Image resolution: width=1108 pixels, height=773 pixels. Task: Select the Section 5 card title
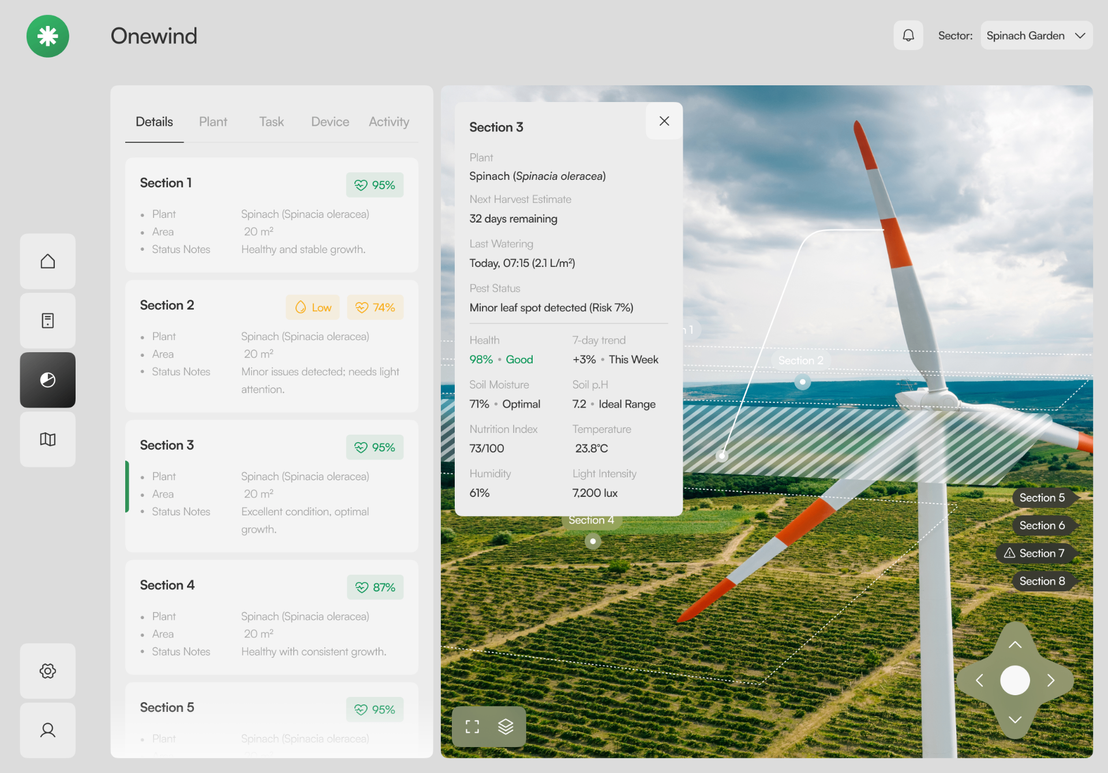(x=167, y=707)
